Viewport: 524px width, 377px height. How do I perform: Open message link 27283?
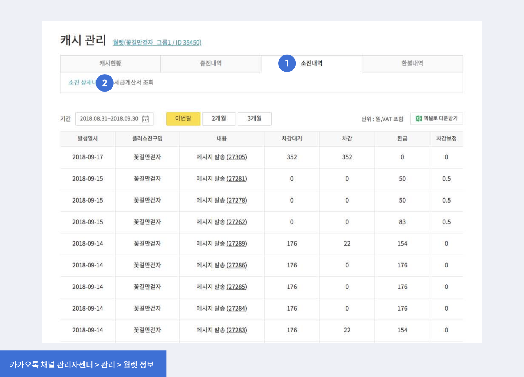(236, 330)
